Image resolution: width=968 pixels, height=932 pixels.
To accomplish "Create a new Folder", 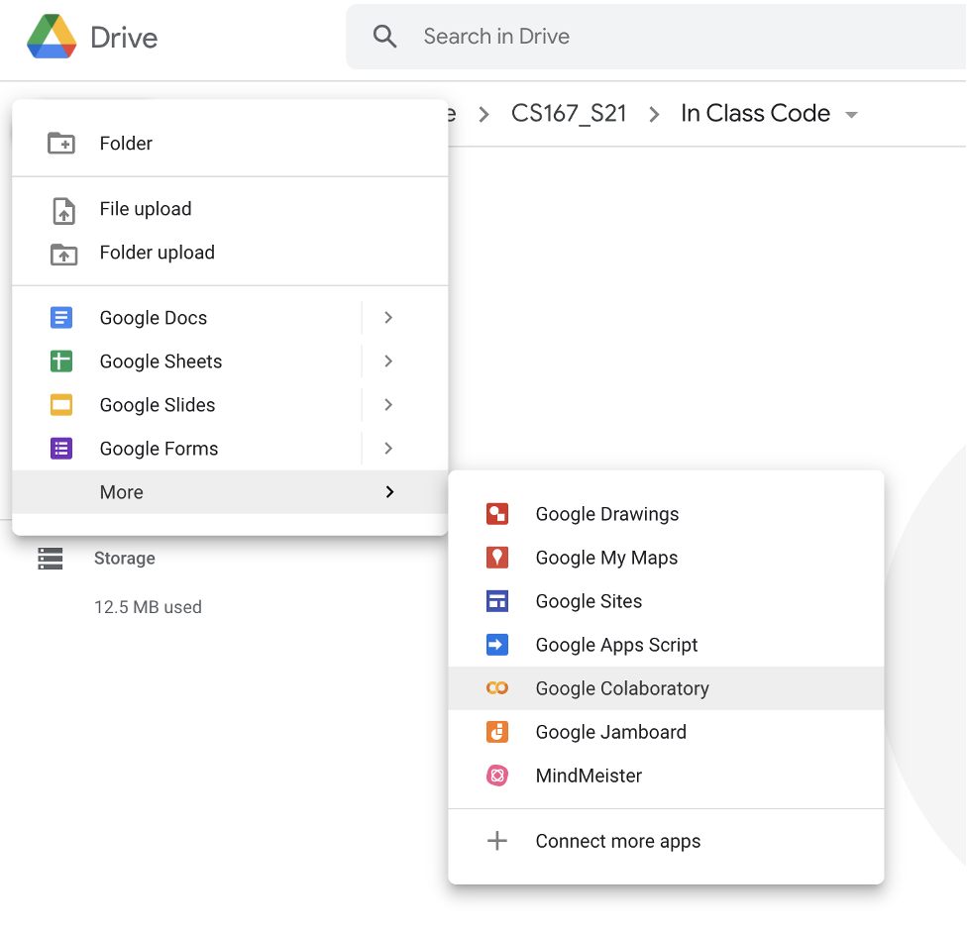I will coord(230,144).
